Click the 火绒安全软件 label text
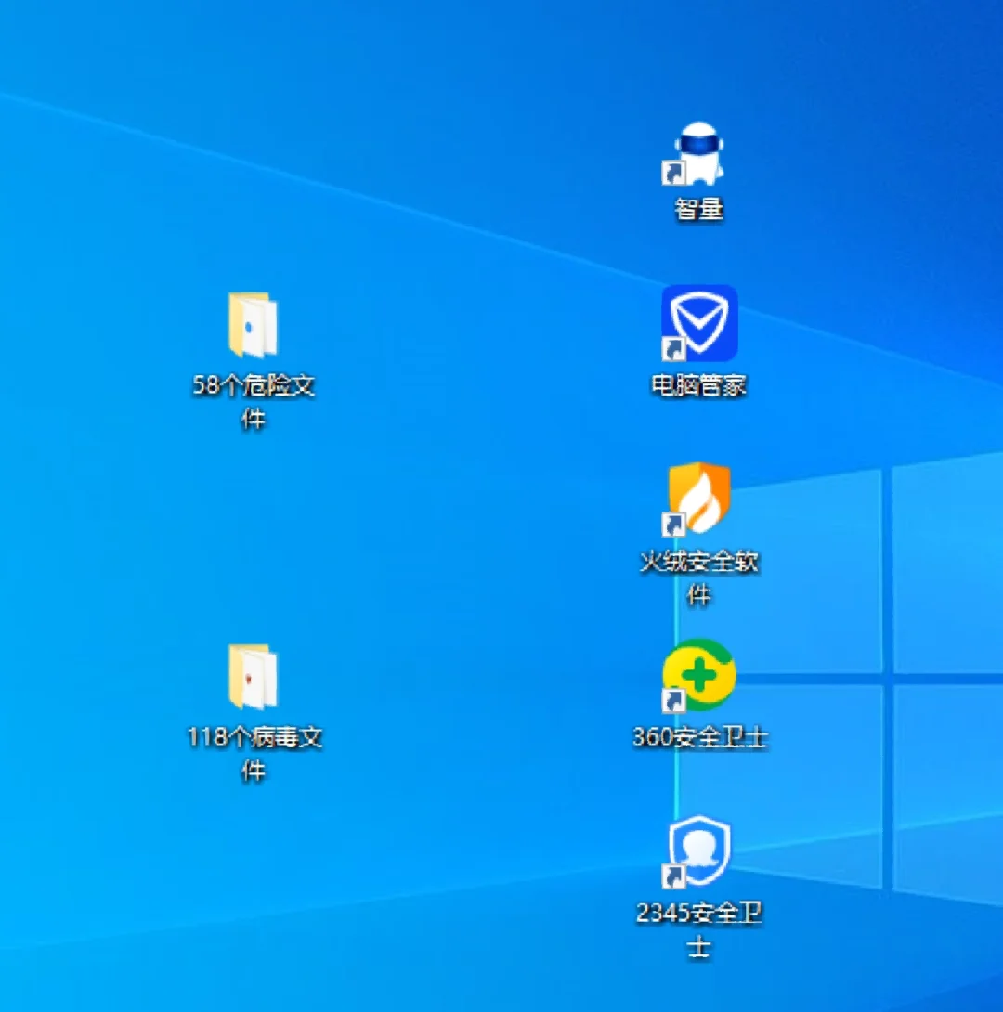The image size is (1003, 1012). [699, 578]
